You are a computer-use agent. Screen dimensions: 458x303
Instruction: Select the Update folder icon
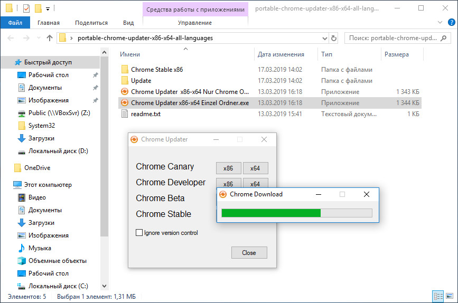coord(125,81)
